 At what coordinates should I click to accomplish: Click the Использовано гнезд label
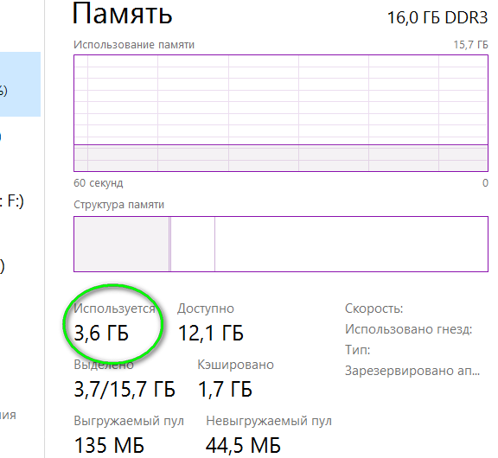[408, 329]
